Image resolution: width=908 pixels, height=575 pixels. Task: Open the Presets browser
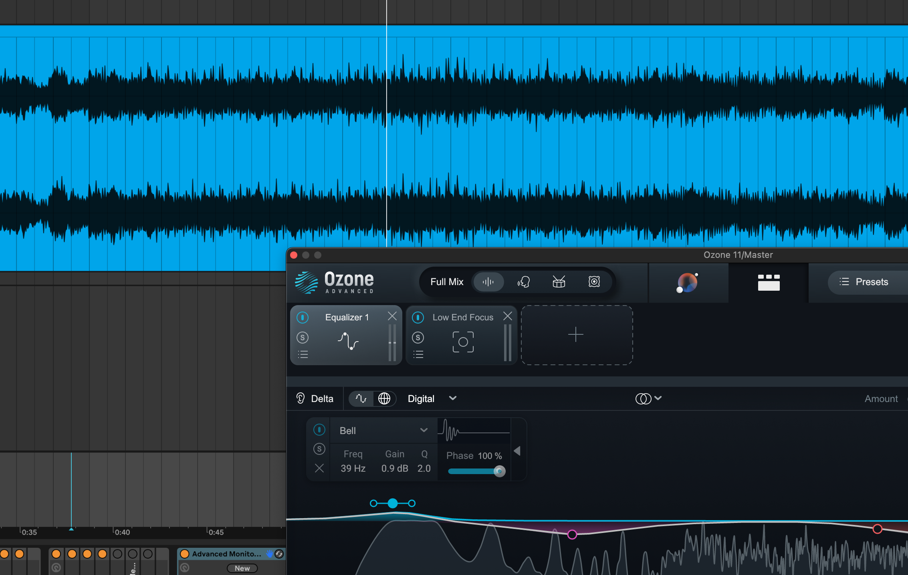[x=866, y=282]
